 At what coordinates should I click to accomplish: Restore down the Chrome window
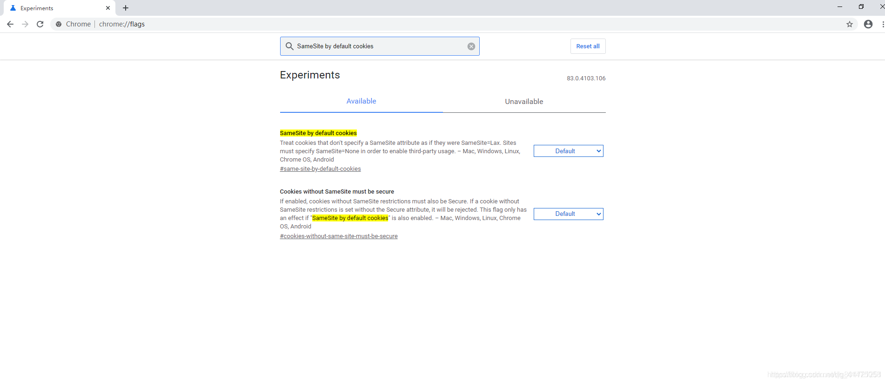tap(861, 7)
